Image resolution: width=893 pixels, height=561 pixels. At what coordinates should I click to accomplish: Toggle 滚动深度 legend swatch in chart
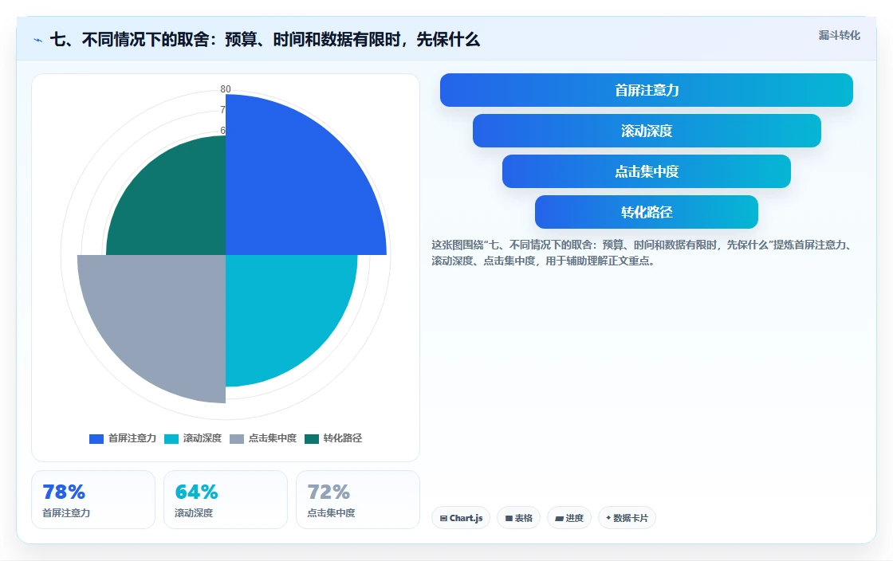pyautogui.click(x=171, y=438)
